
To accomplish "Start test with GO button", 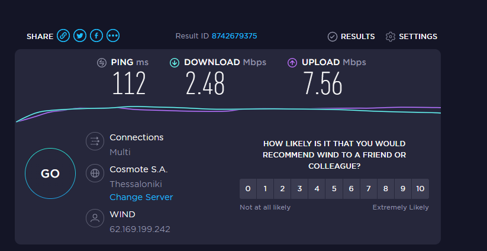I will (50, 173).
